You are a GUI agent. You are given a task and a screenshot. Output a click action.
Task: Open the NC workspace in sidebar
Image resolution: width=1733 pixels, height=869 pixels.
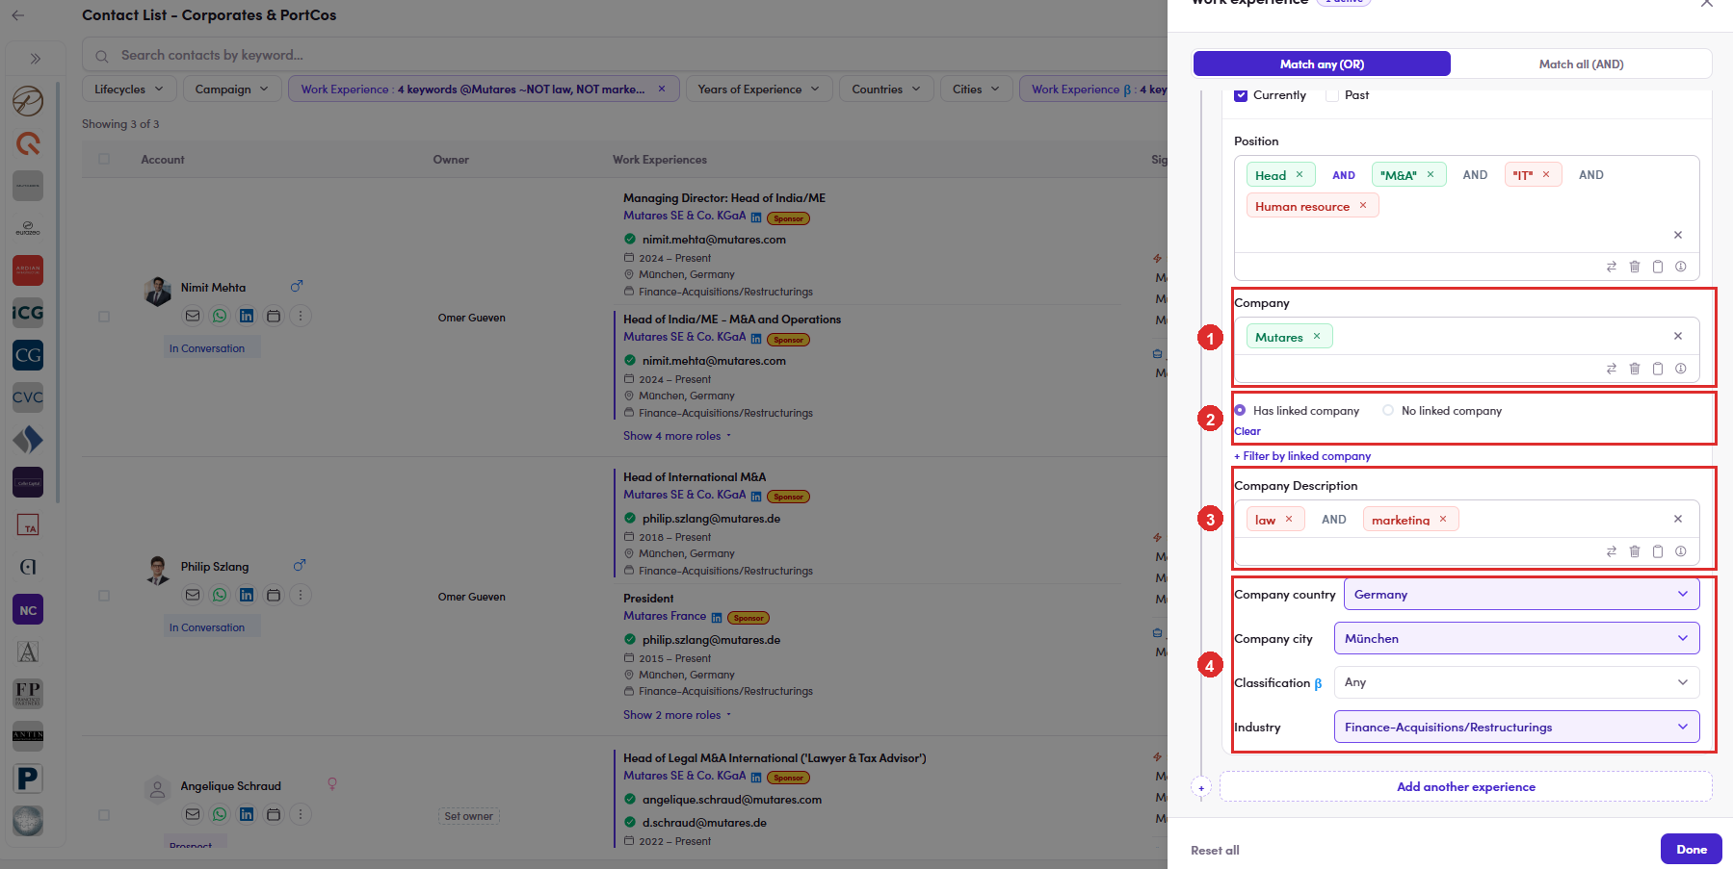pos(28,610)
